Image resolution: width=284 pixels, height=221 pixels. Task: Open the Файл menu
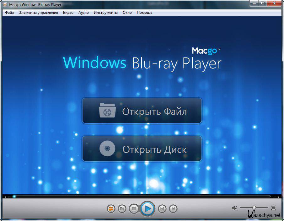9,13
